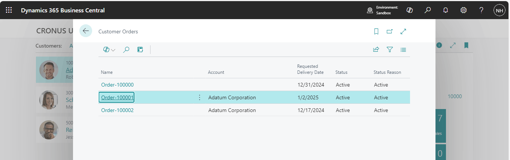The width and height of the screenshot is (510, 160).
Task: Click the NH user account avatar
Action: [499, 10]
